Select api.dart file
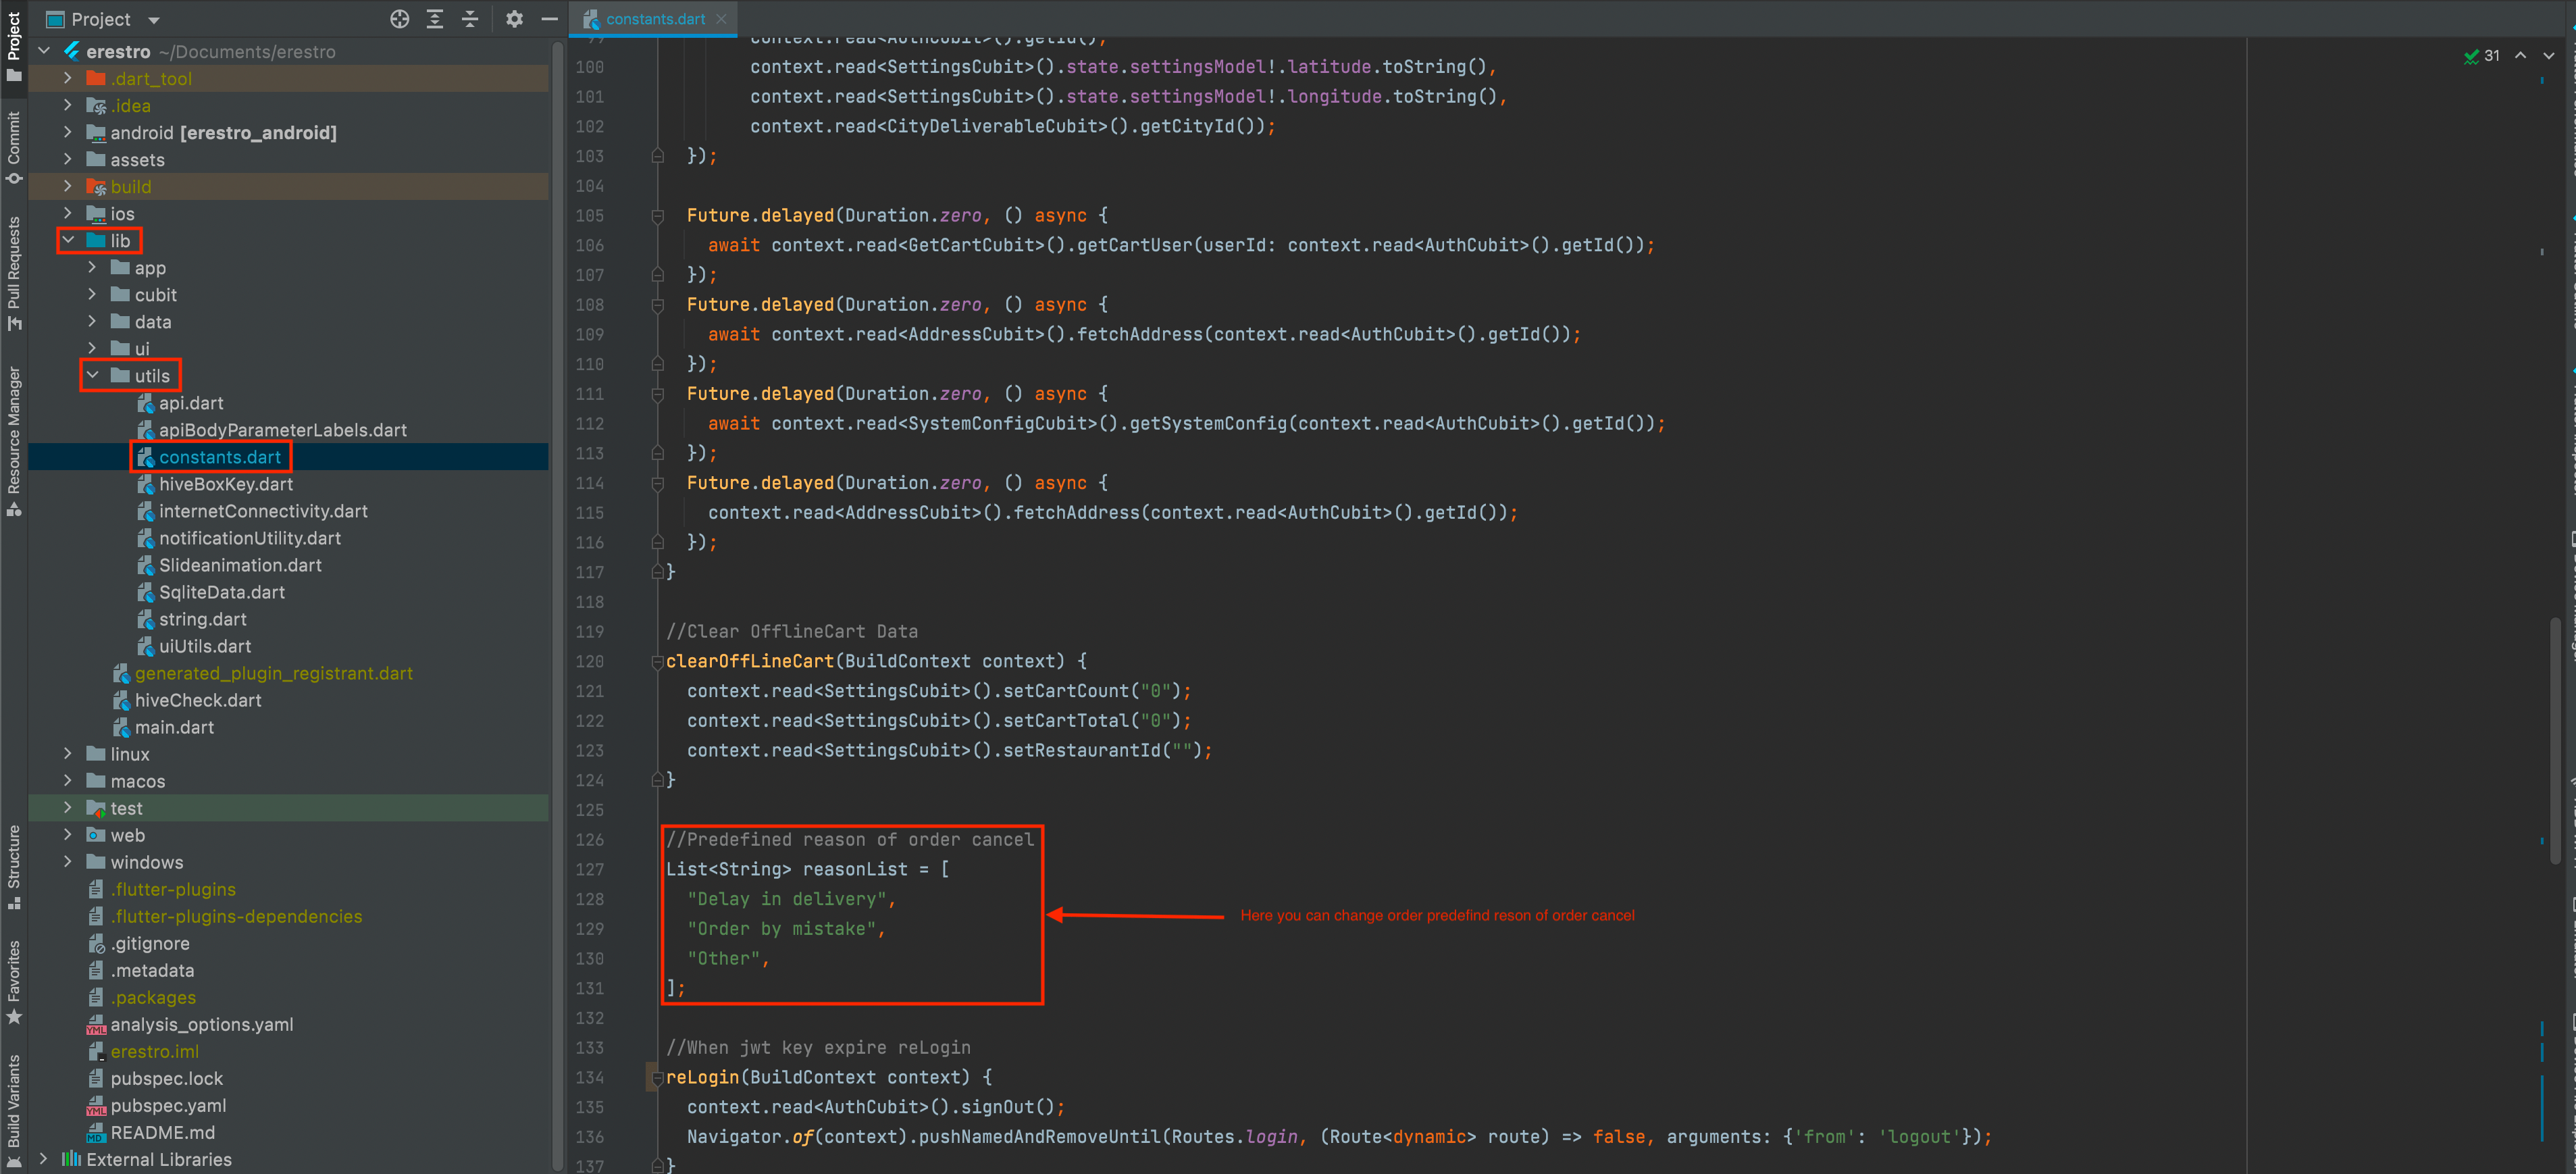 (191, 403)
